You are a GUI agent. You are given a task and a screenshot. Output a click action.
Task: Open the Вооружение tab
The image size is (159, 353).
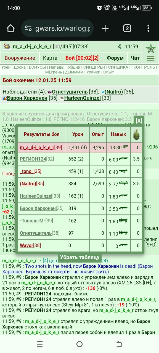20,58
